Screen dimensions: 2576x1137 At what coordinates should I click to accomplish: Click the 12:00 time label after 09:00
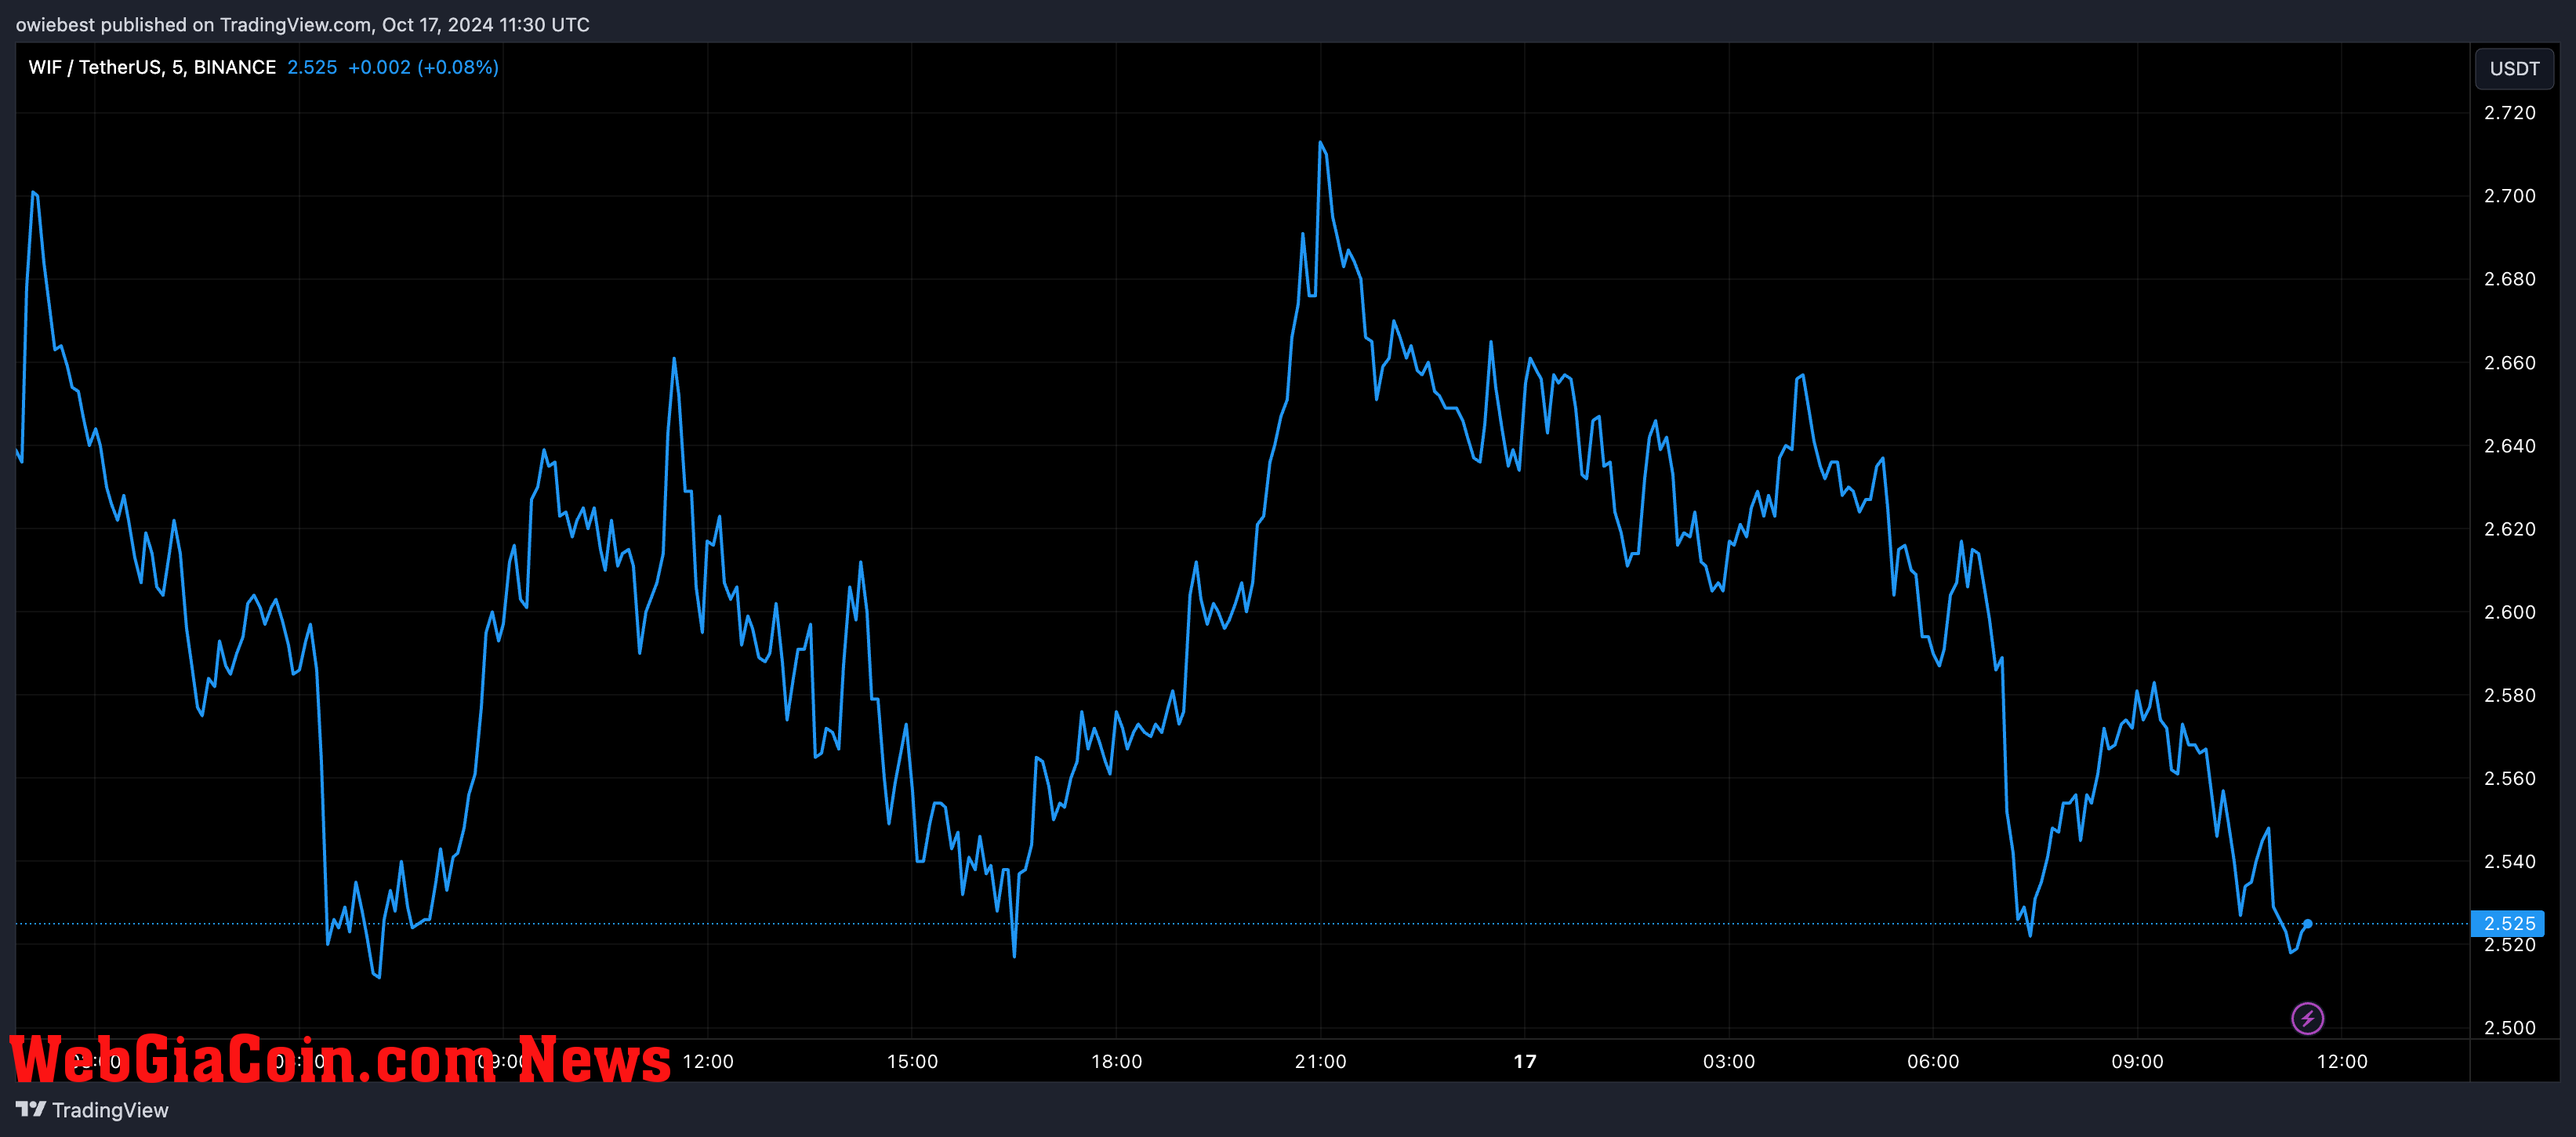click(708, 1061)
